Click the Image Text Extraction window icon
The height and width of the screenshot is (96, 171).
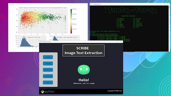pos(40,42)
